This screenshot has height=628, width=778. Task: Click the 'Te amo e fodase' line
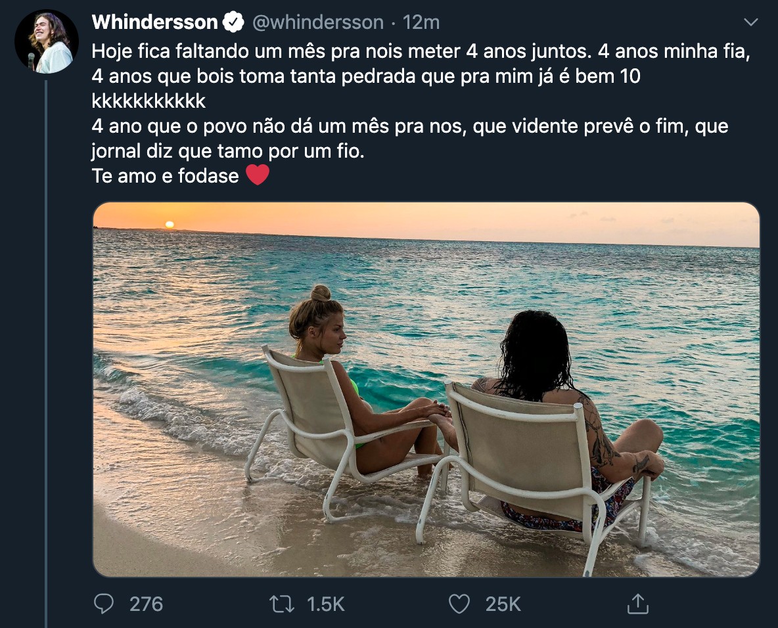(x=165, y=175)
